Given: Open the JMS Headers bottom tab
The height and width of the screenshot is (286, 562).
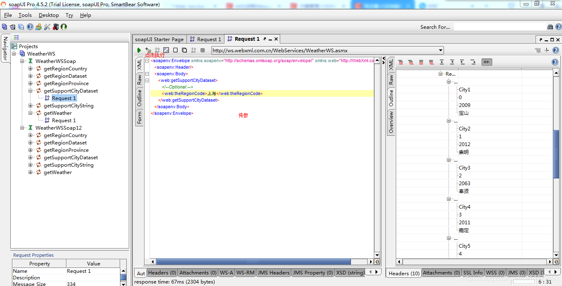Looking at the screenshot, I should (274, 272).
